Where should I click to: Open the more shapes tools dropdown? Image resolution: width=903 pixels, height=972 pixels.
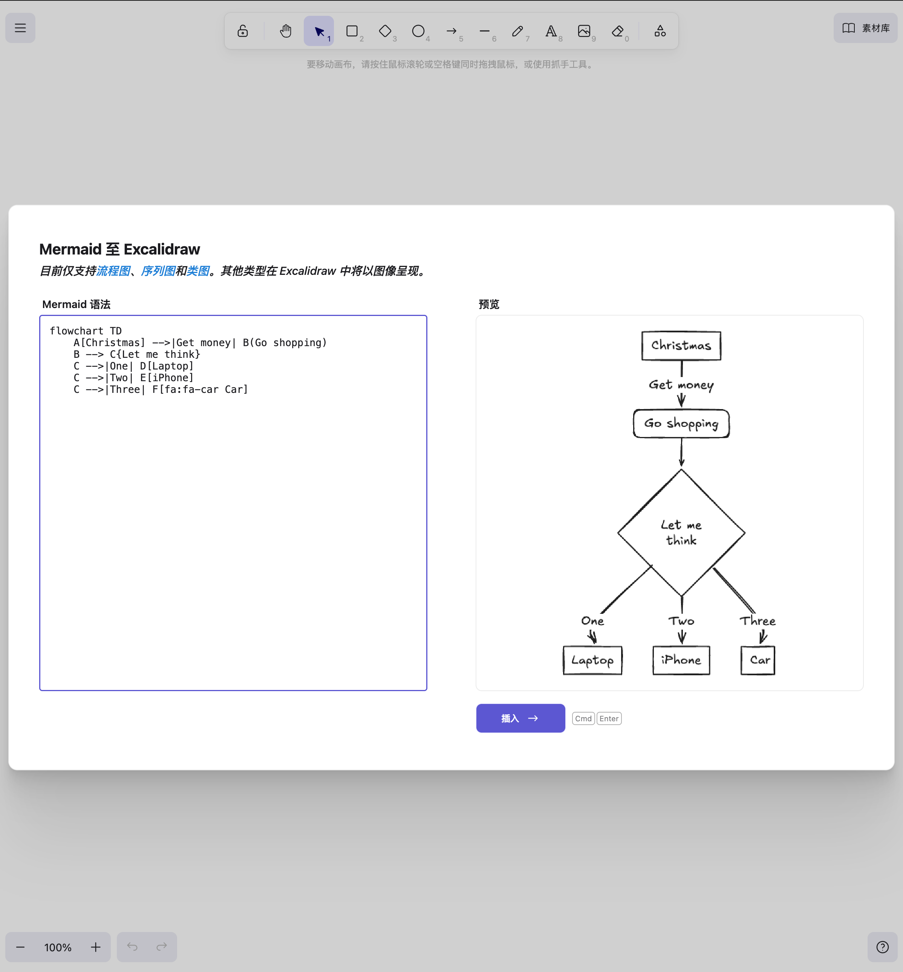tap(660, 31)
